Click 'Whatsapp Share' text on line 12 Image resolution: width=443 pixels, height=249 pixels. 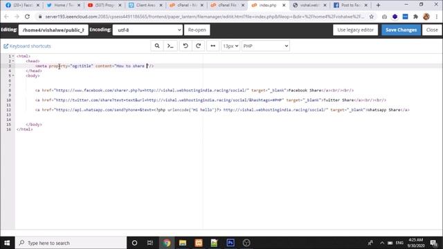[x=383, y=110]
